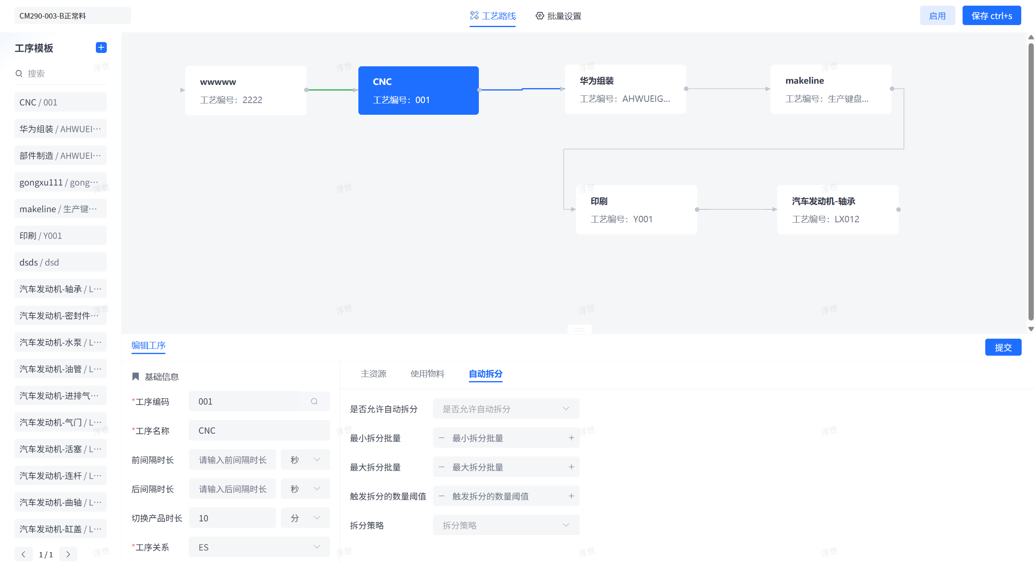Switch to the 批量设置 tab
Image resolution: width=1035 pixels, height=563 pixels.
[558, 16]
